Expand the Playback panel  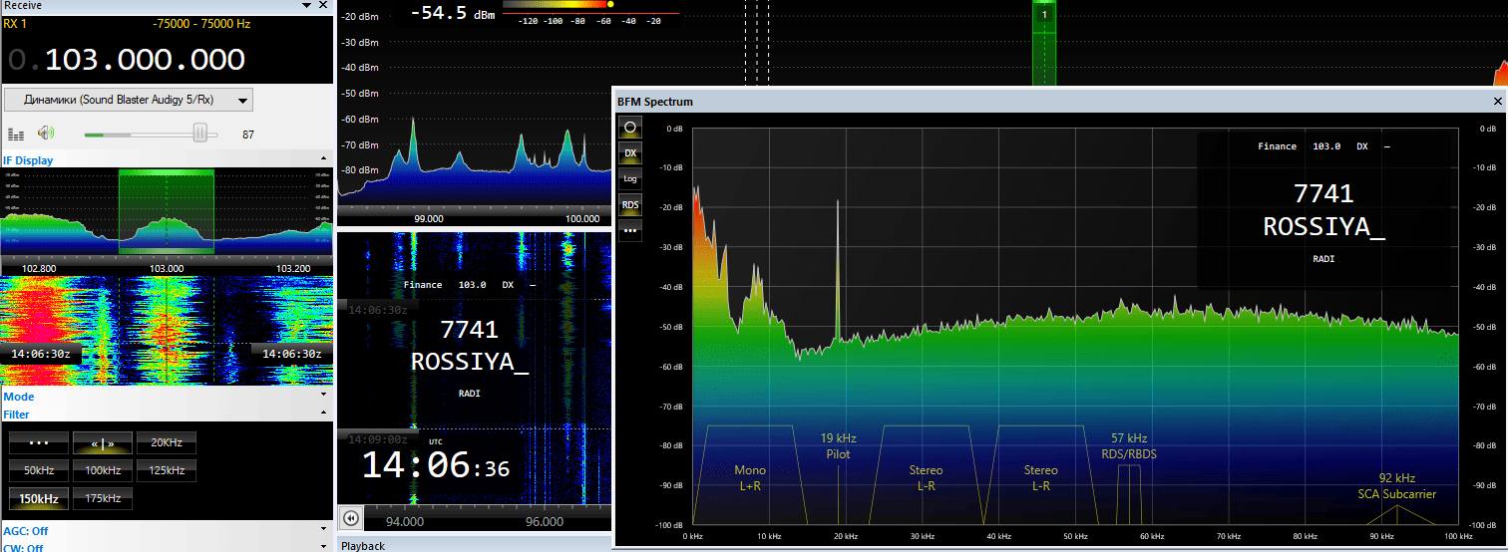pos(475,545)
